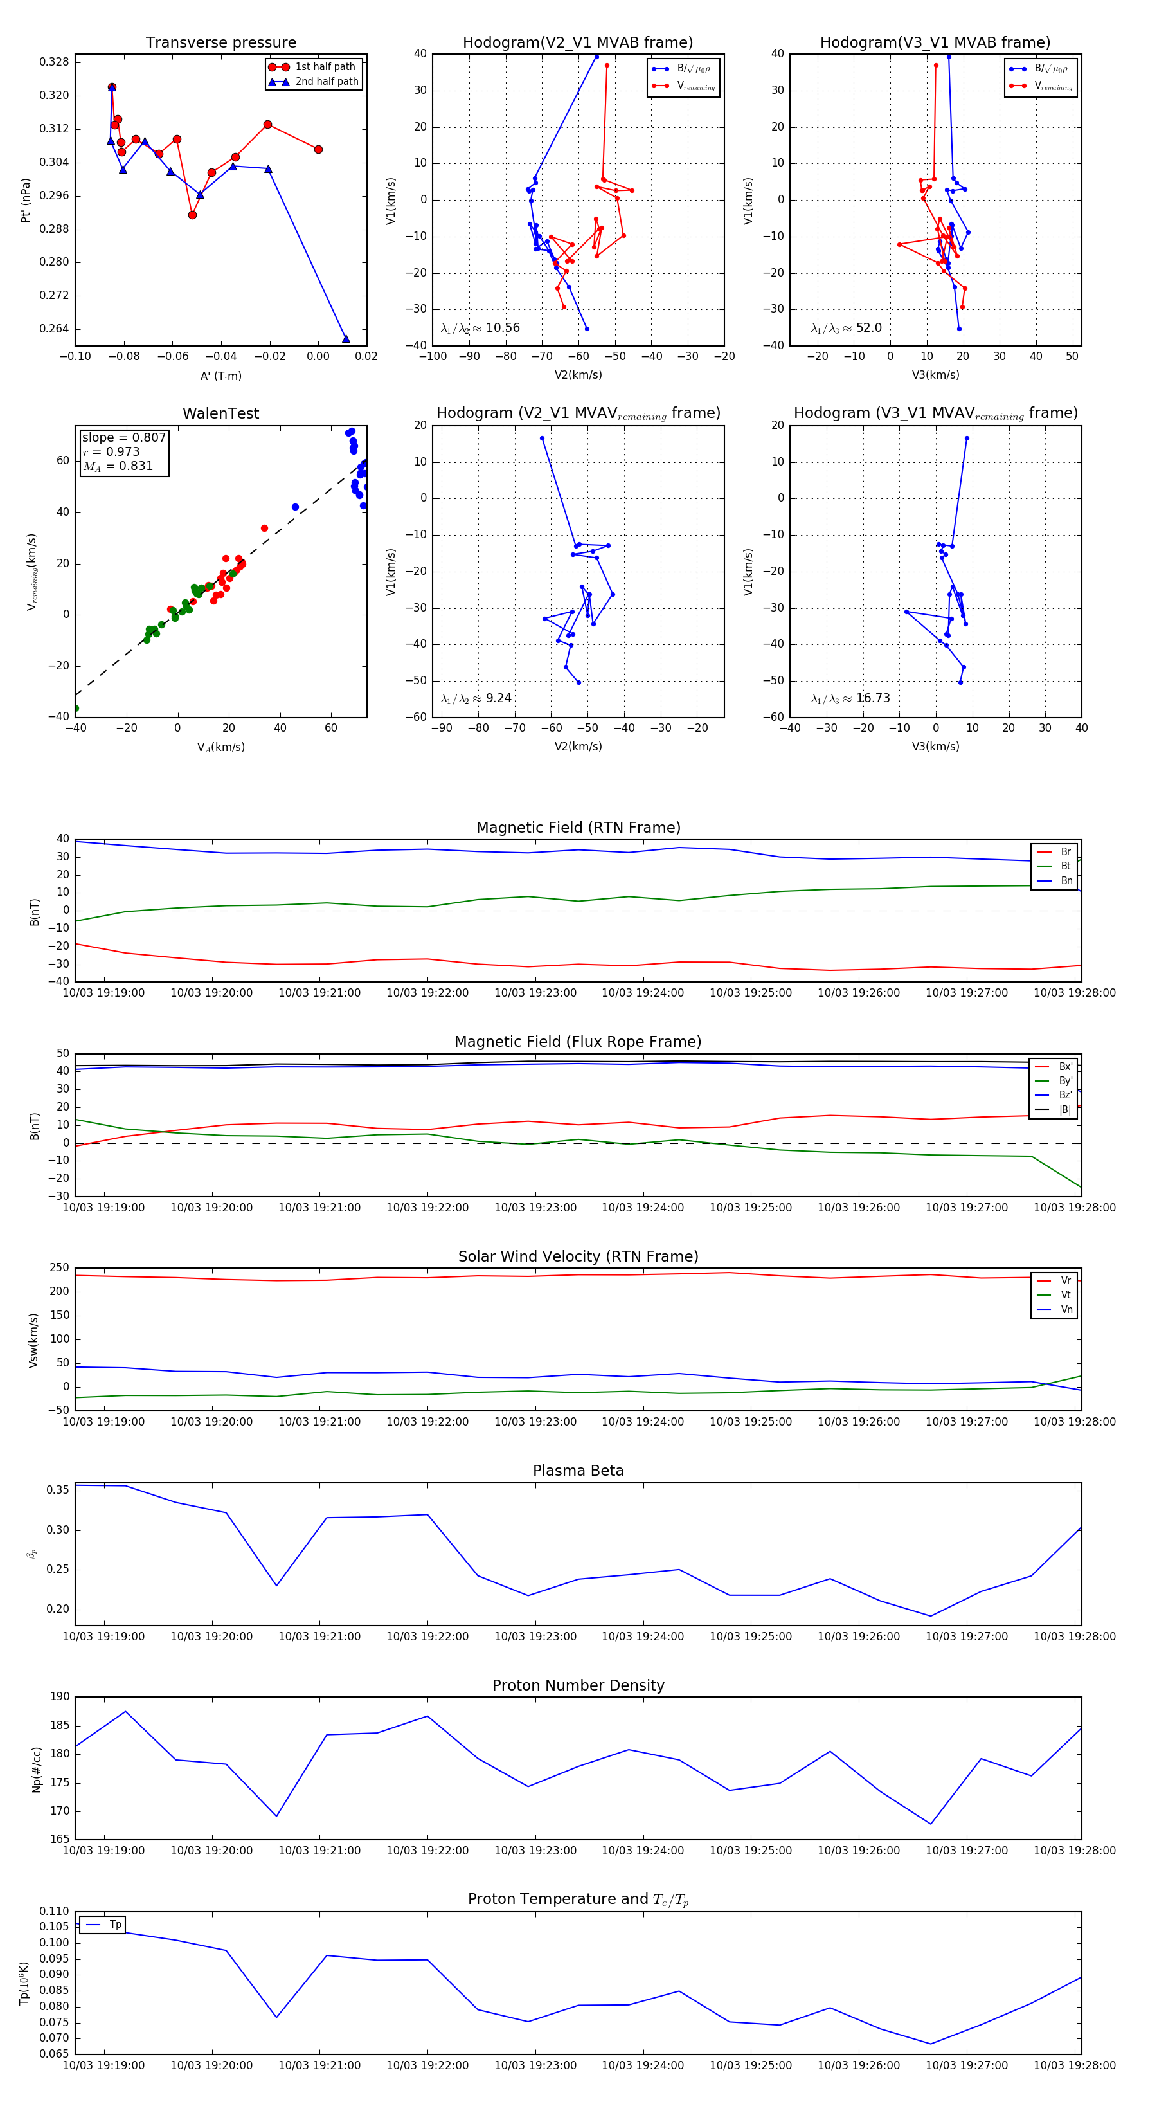Select the 'Plasma Beta' plot title

pos(578,1471)
